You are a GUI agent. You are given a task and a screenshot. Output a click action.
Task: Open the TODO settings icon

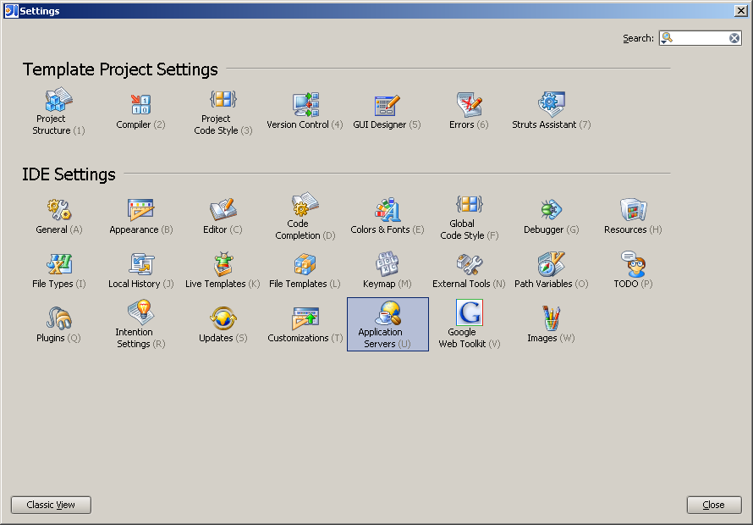click(x=634, y=263)
